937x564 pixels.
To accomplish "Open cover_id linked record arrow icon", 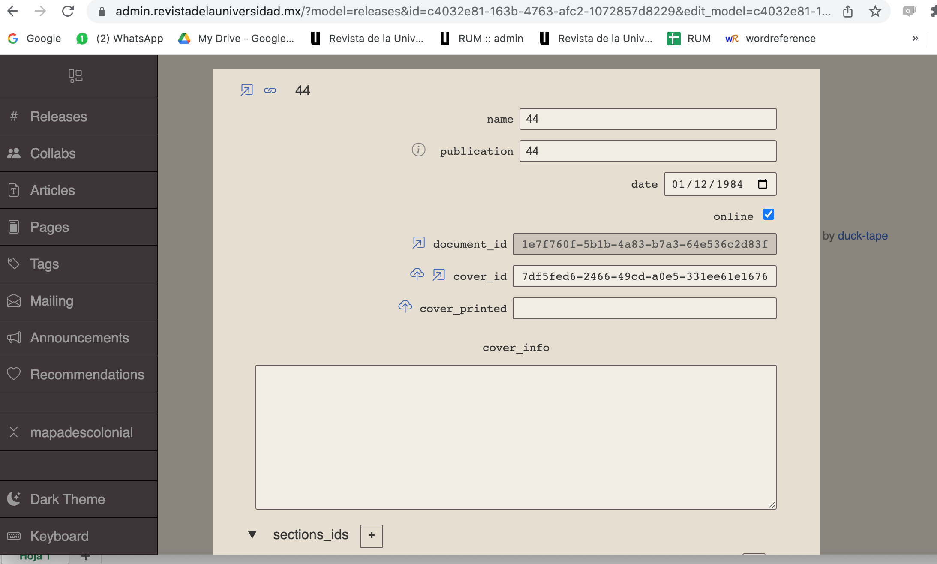I will [x=438, y=275].
